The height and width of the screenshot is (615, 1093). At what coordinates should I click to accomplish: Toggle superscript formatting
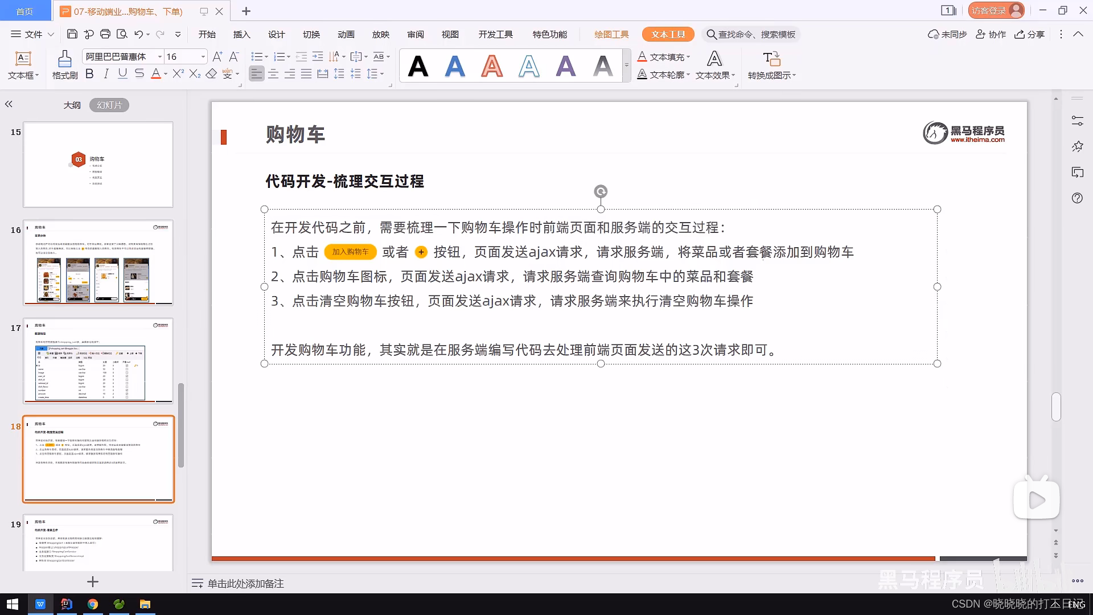coord(178,73)
